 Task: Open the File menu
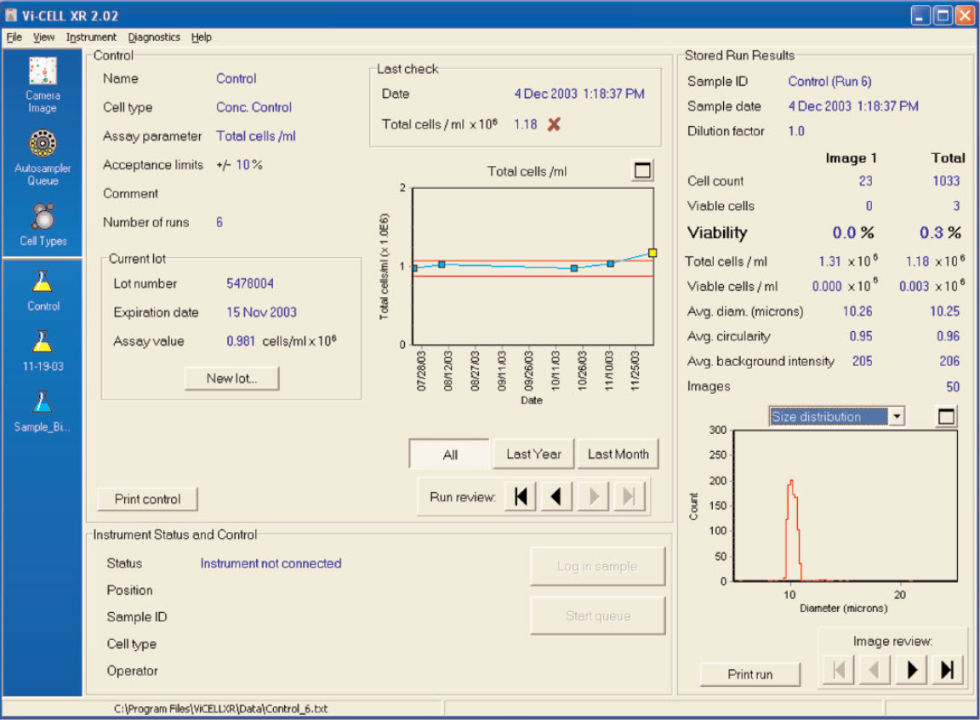click(14, 37)
